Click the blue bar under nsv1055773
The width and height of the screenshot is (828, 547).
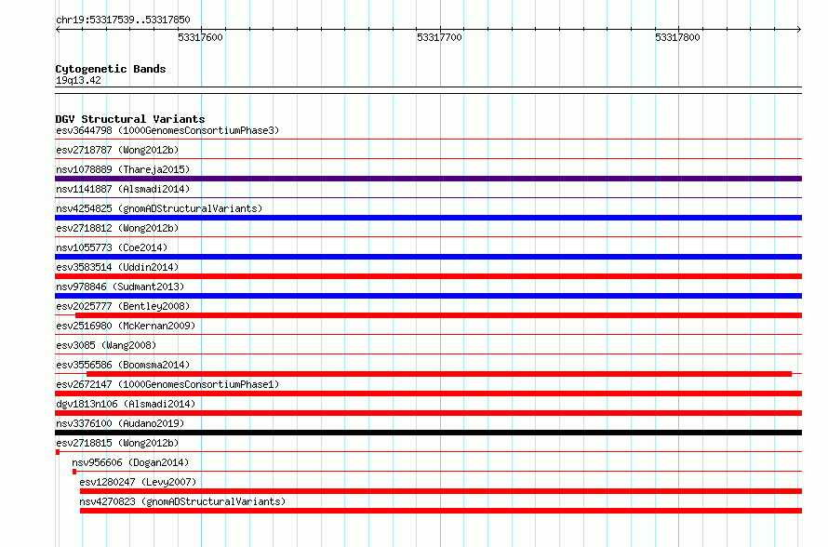tap(428, 257)
